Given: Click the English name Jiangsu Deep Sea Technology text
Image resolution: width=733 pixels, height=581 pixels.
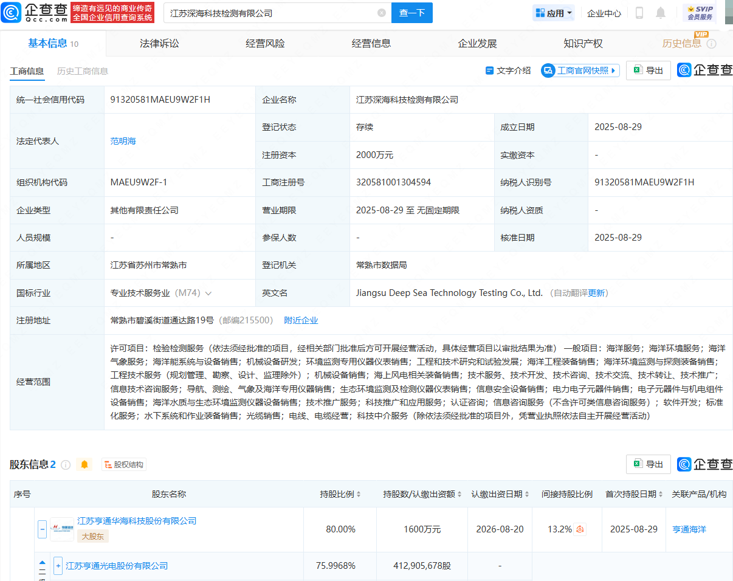Looking at the screenshot, I should 449,293.
